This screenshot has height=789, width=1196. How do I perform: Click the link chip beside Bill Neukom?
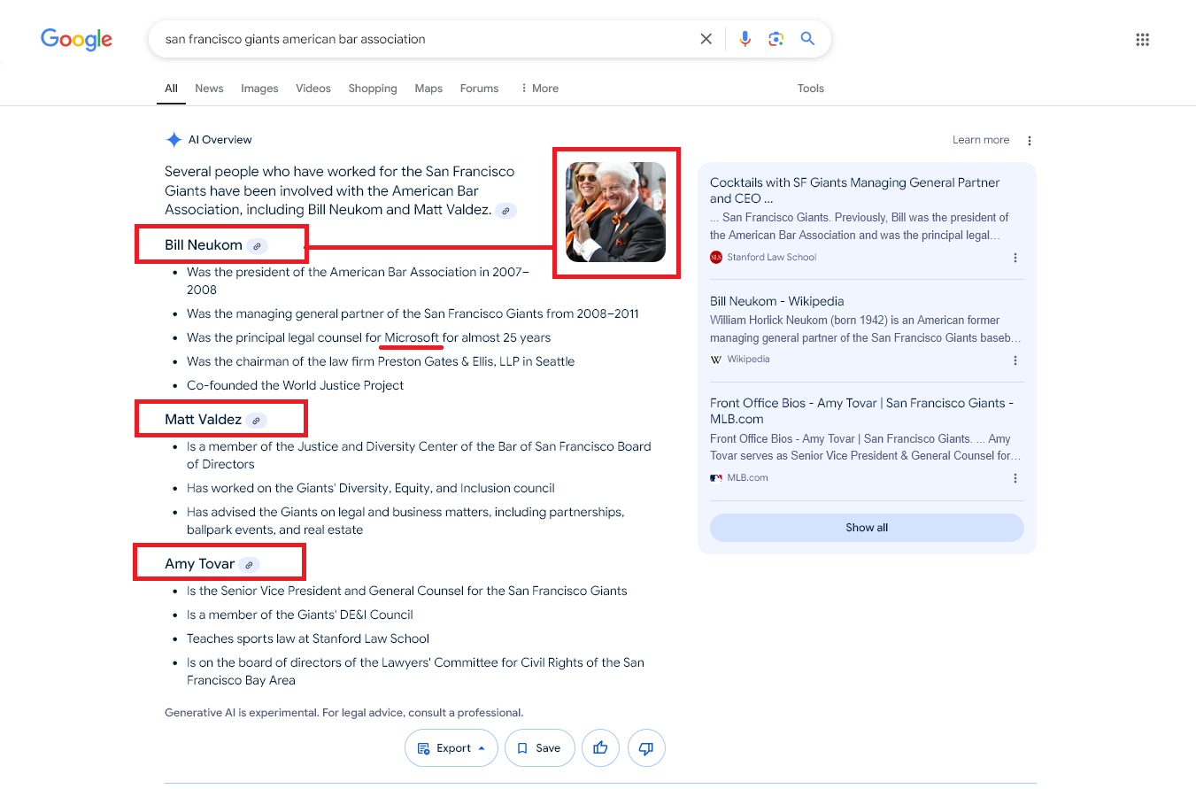pyautogui.click(x=257, y=246)
